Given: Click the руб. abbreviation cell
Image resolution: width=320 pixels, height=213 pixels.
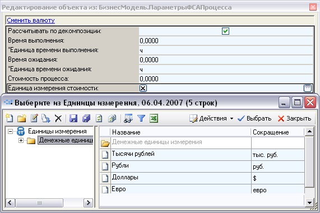Looking at the screenshot, I should pos(278,166).
